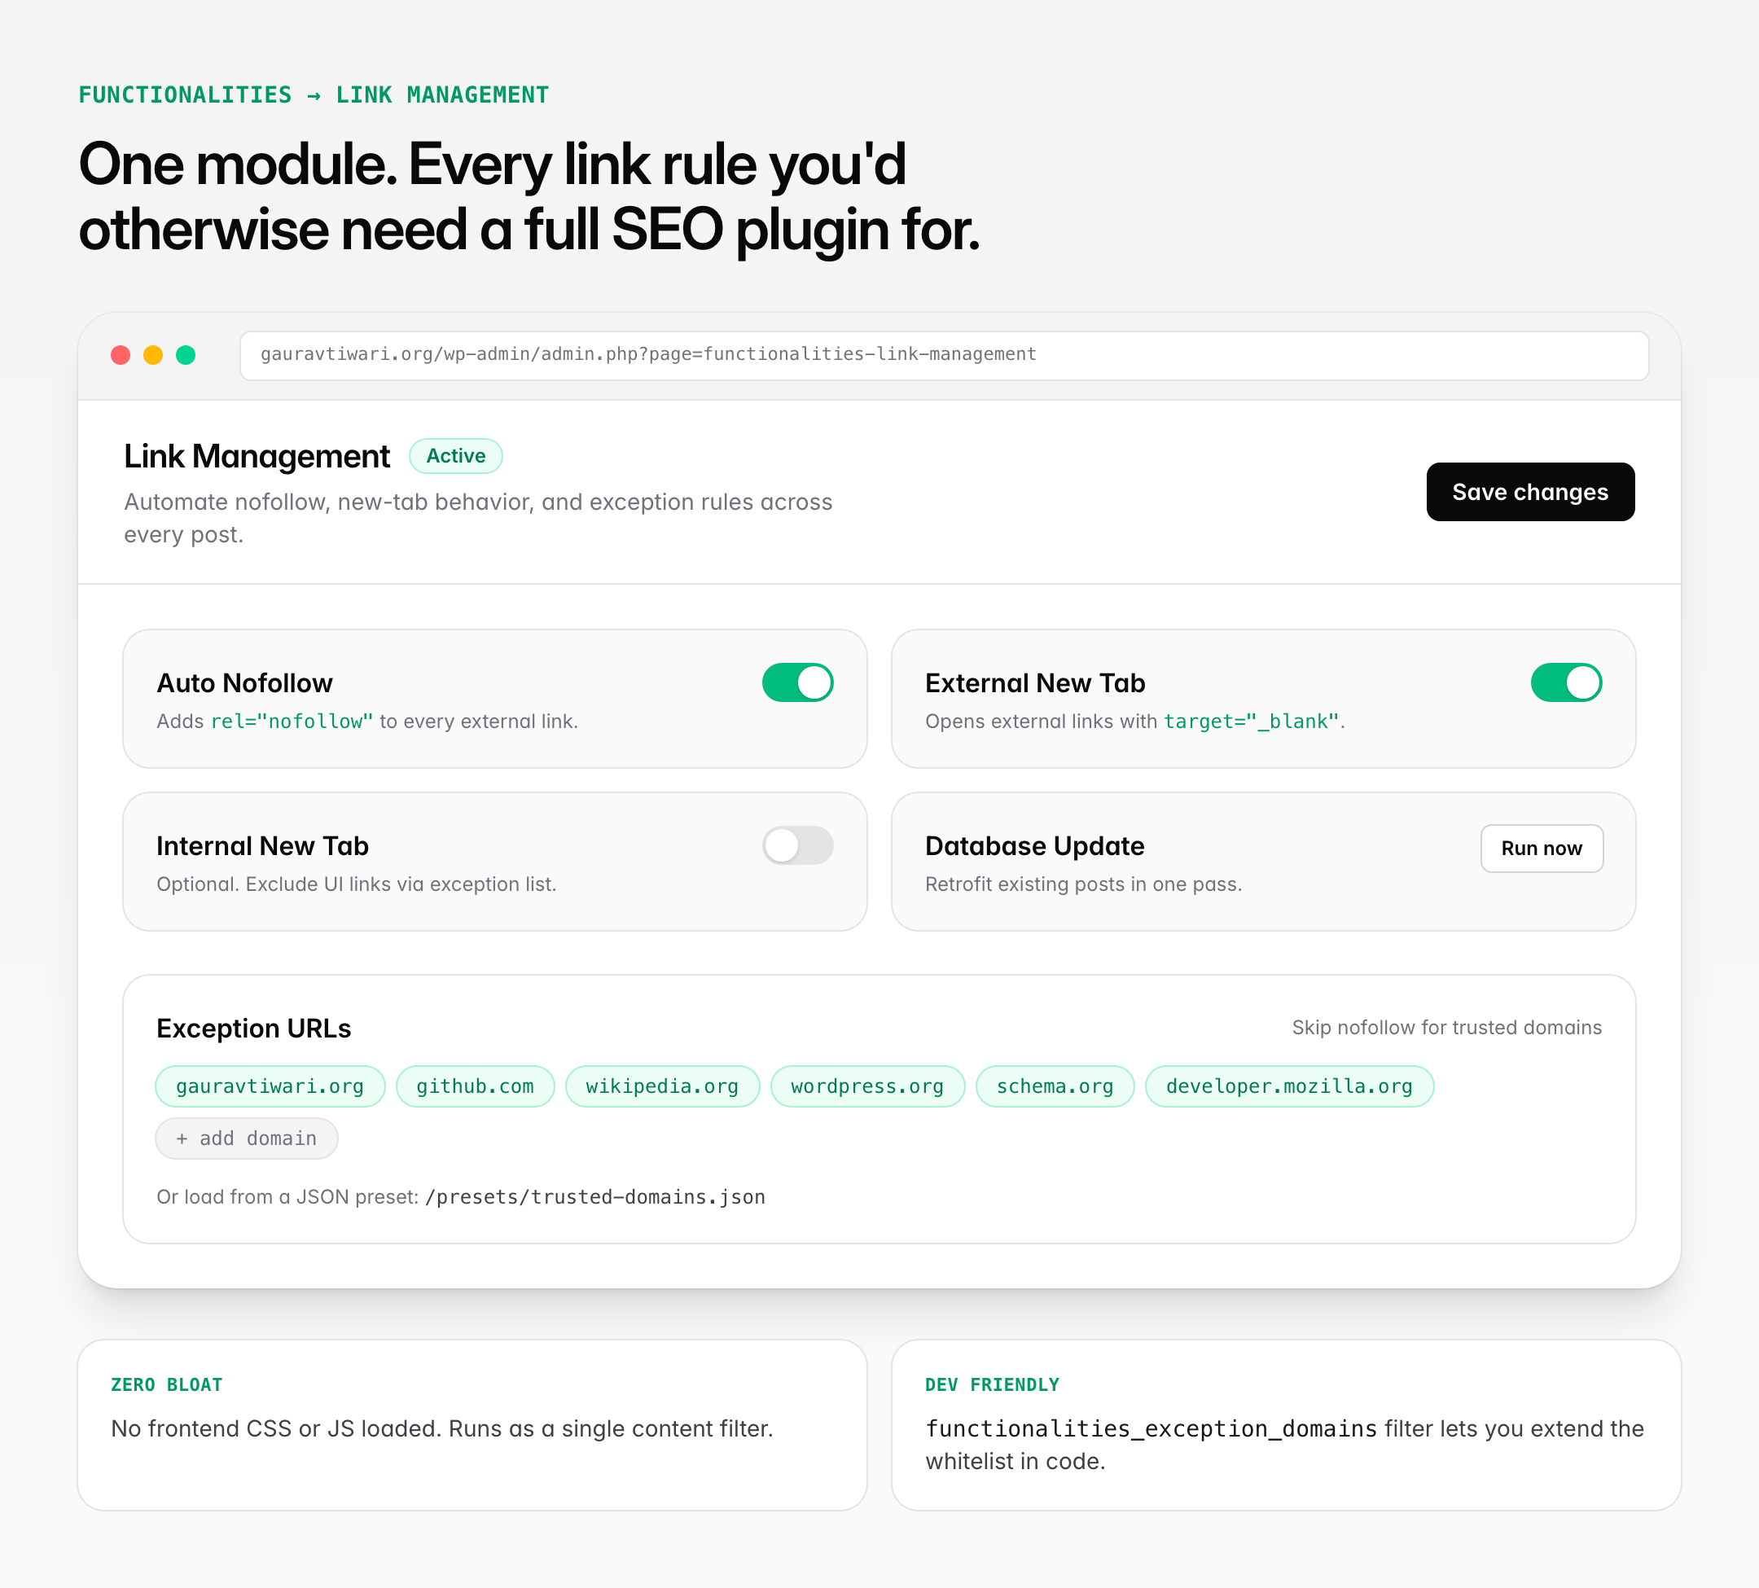Run the Database Update now

point(1541,847)
